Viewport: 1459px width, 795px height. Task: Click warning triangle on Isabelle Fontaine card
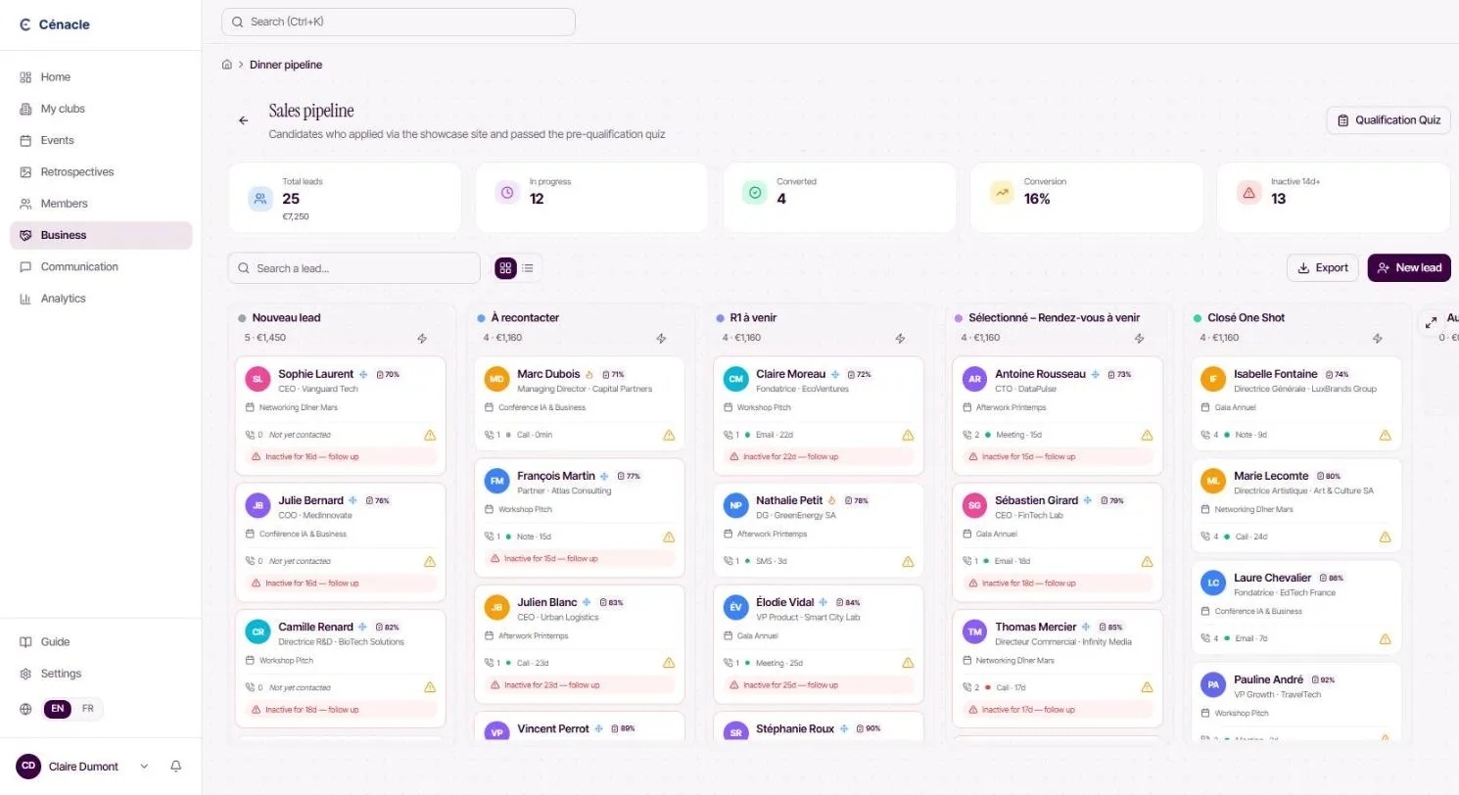1385,435
